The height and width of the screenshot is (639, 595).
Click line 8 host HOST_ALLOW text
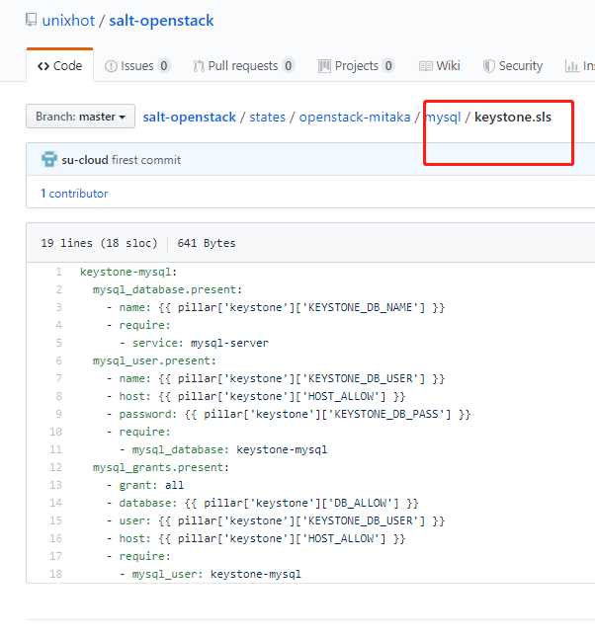(256, 396)
